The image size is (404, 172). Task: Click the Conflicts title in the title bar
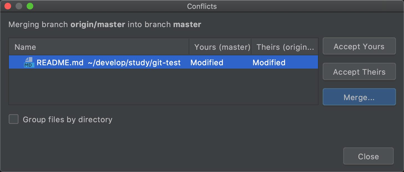click(202, 6)
